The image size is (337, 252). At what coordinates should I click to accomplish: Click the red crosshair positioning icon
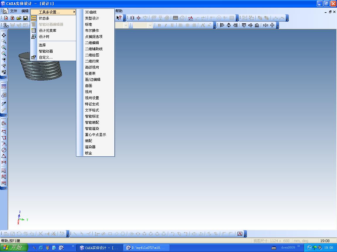click(139, 18)
